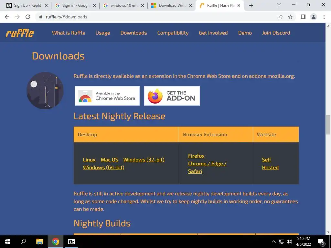Download the Linux desktop build

click(89, 160)
